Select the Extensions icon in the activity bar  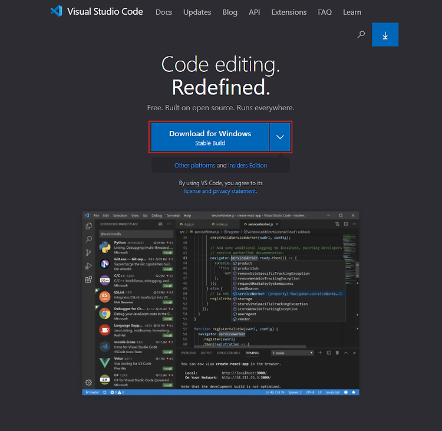(88, 279)
